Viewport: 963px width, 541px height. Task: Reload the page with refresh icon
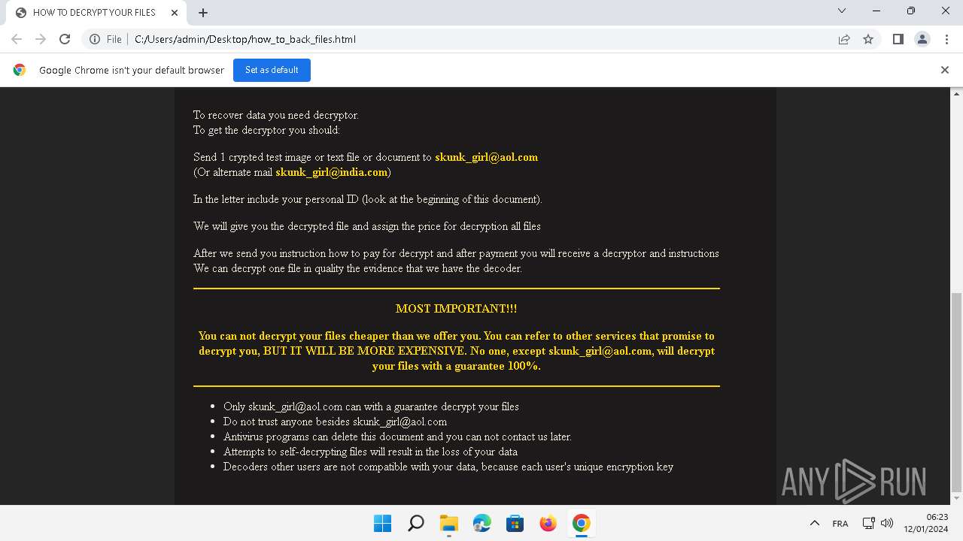[65, 39]
